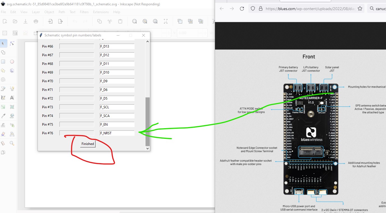Image resolution: width=386 pixels, height=213 pixels.
Task: Click the dialog vertical scrollbar thumb
Action: [x=148, y=121]
